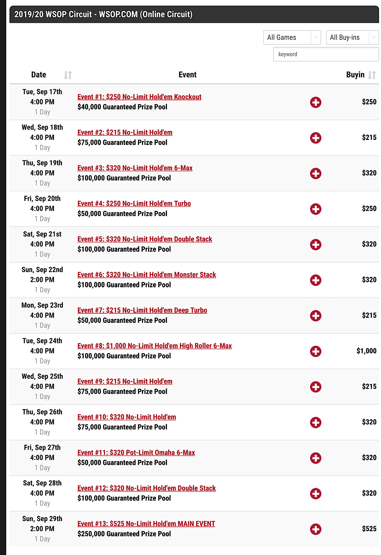The image size is (381, 555).
Task: Open Event #9: $215 No-Limit Hold'em link
Action: pyautogui.click(x=125, y=381)
